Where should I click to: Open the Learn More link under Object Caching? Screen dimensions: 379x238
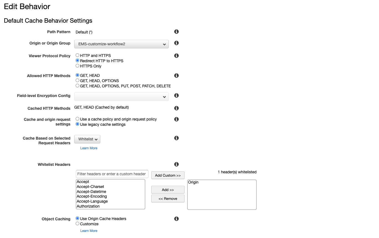click(89, 231)
